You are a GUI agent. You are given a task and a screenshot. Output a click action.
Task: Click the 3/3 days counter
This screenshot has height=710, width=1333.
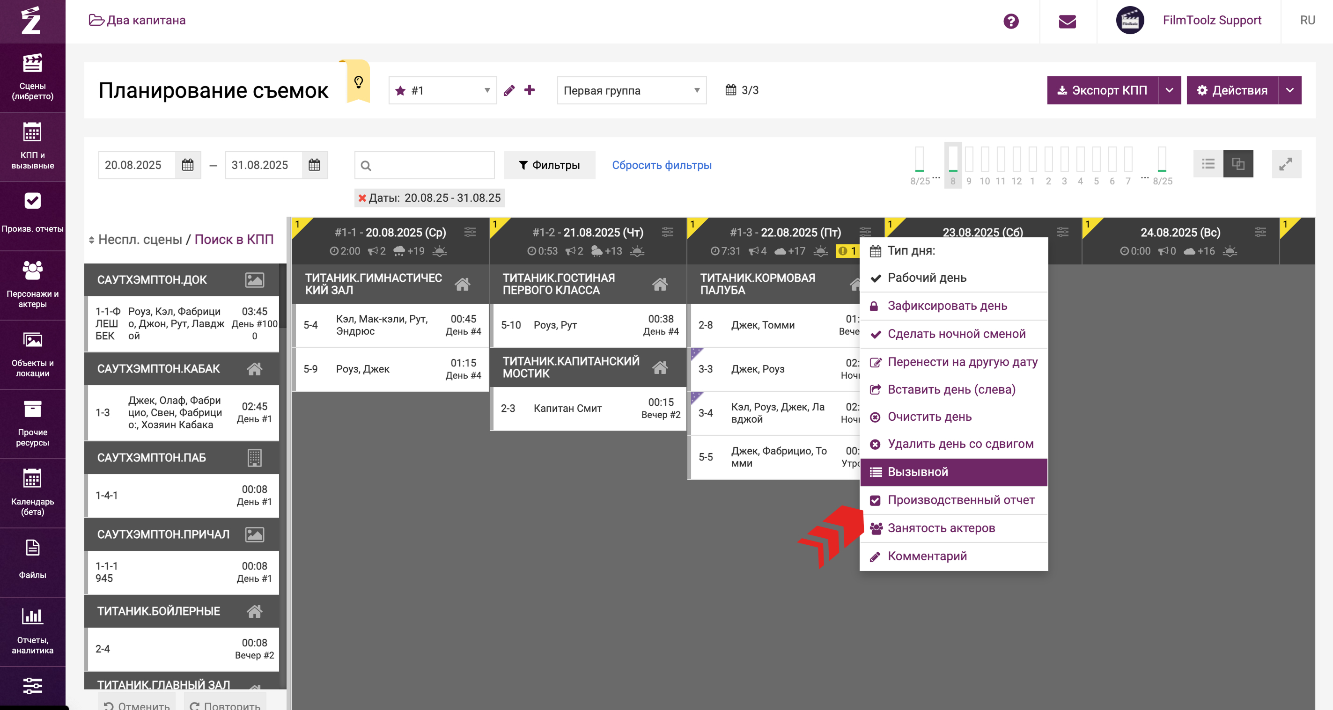click(742, 90)
